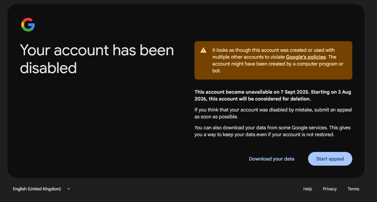Open the Help link in the footer
This screenshot has width=377, height=202.
click(307, 189)
